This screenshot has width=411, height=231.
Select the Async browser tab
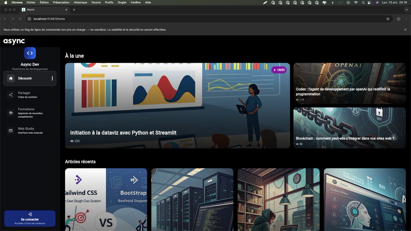pyautogui.click(x=41, y=10)
